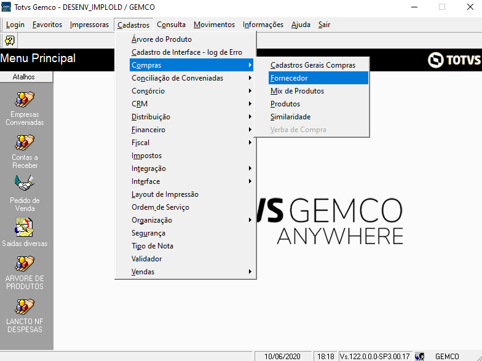482x361 pixels.
Task: Expand the Vendas submenu
Action: coord(192,272)
